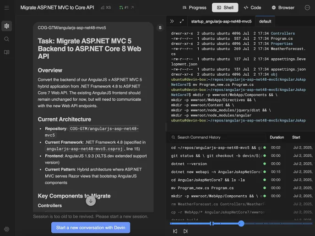Open the more options ellipsis icon
The width and height of the screenshot is (315, 236).
(307, 8)
